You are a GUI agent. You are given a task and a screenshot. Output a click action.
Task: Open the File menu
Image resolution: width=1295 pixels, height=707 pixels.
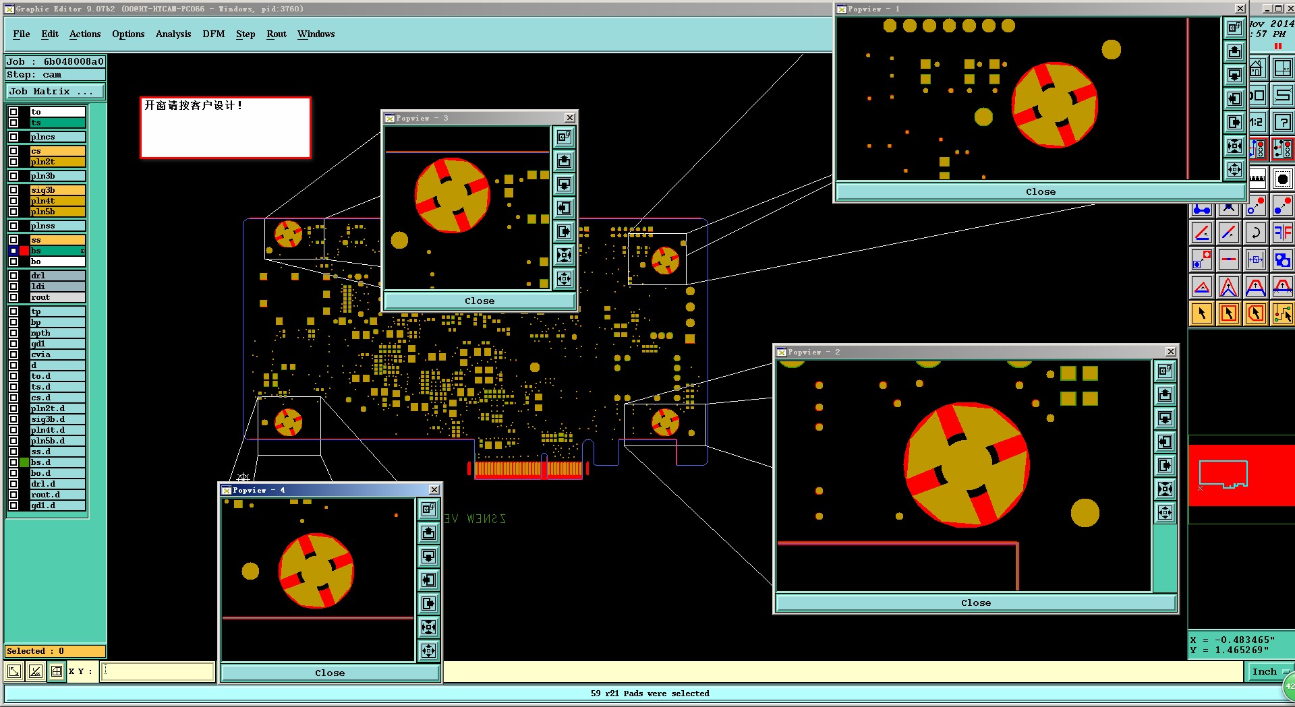click(22, 34)
